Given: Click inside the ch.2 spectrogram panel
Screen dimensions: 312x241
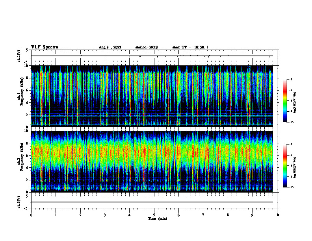Looking at the screenshot, I should pyautogui.click(x=152, y=161).
